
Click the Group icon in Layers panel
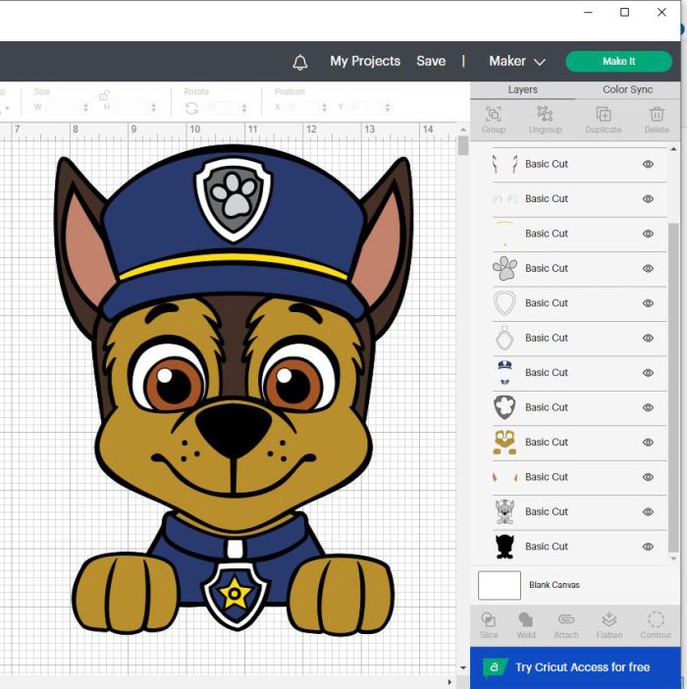[x=494, y=114]
